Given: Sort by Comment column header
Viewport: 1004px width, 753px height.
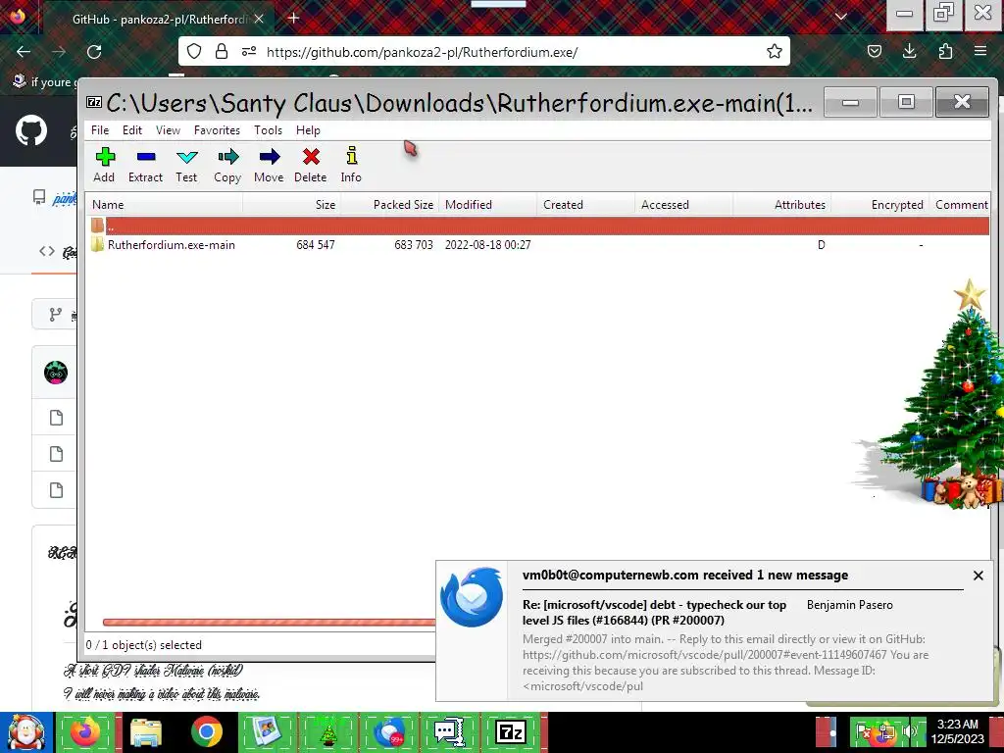Looking at the screenshot, I should [x=960, y=205].
